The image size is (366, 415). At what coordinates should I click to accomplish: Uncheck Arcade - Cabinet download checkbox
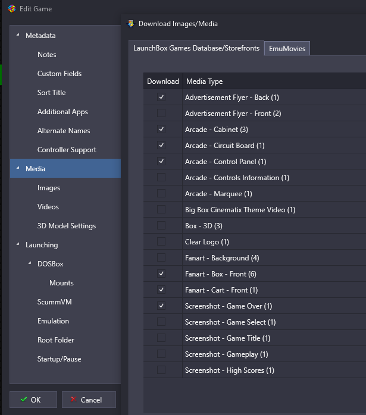point(161,129)
